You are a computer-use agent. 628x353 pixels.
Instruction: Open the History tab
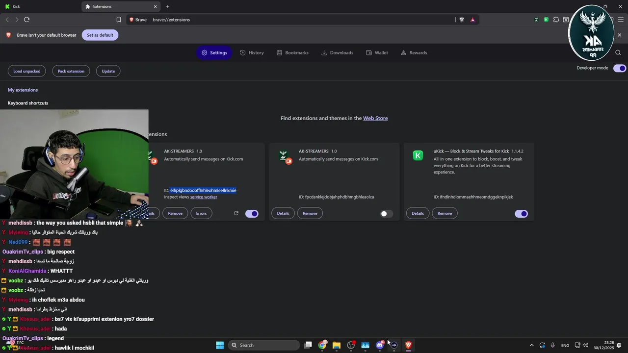[252, 52]
